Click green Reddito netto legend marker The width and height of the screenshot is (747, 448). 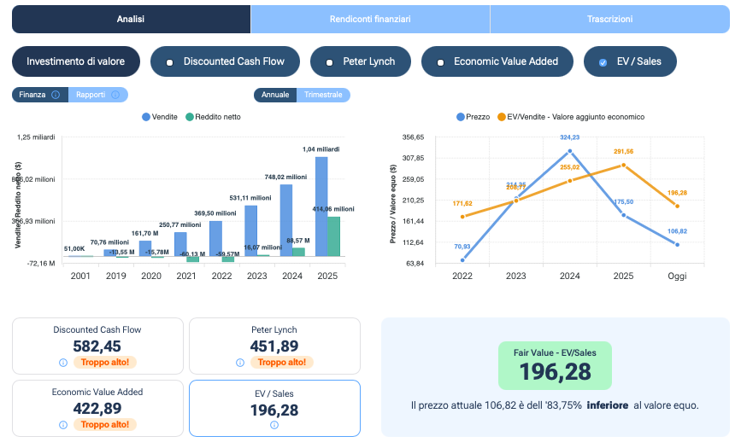pyautogui.click(x=190, y=117)
